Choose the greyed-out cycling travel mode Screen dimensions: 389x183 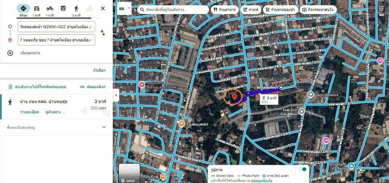[89, 8]
